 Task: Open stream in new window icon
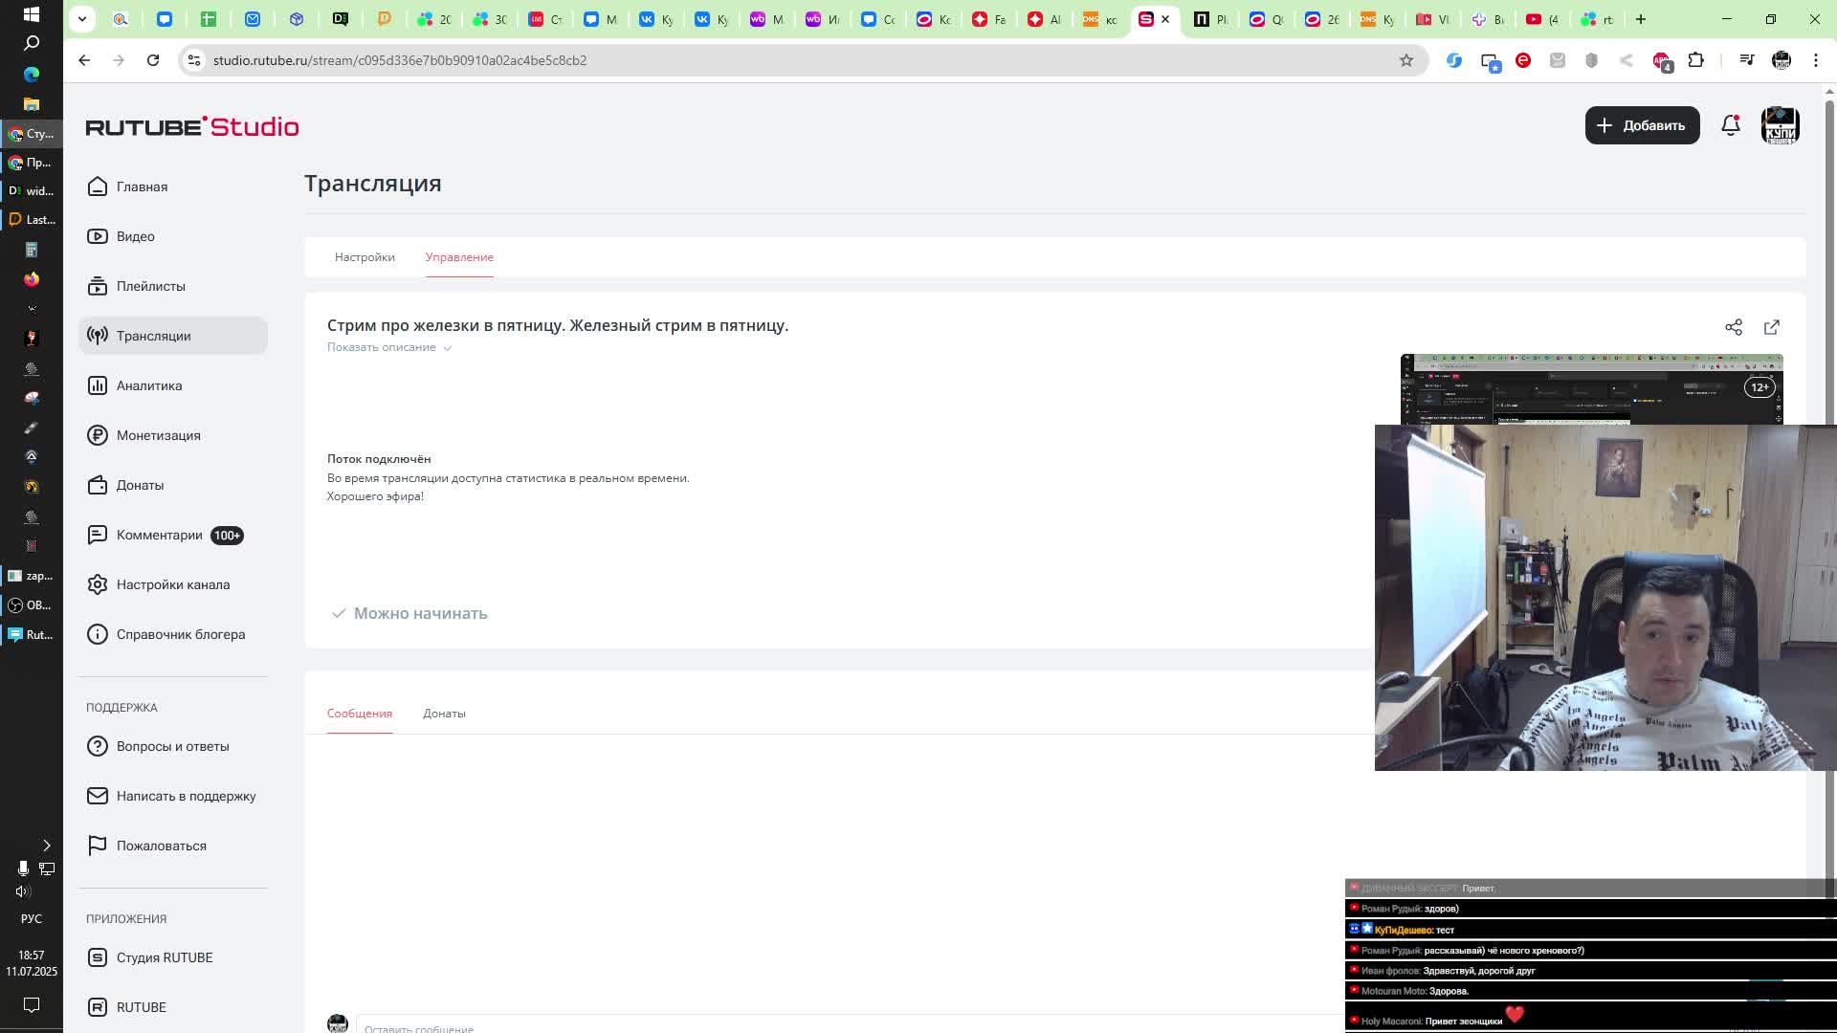click(x=1771, y=327)
